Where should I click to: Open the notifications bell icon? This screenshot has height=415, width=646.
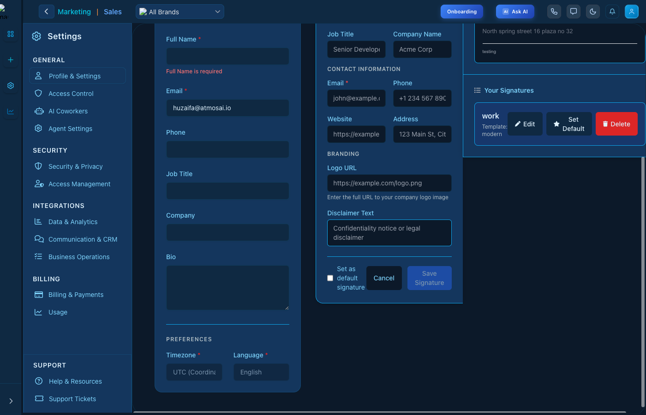pos(612,12)
